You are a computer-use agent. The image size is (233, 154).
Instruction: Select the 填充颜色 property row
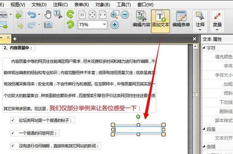pyautogui.click(x=217, y=57)
